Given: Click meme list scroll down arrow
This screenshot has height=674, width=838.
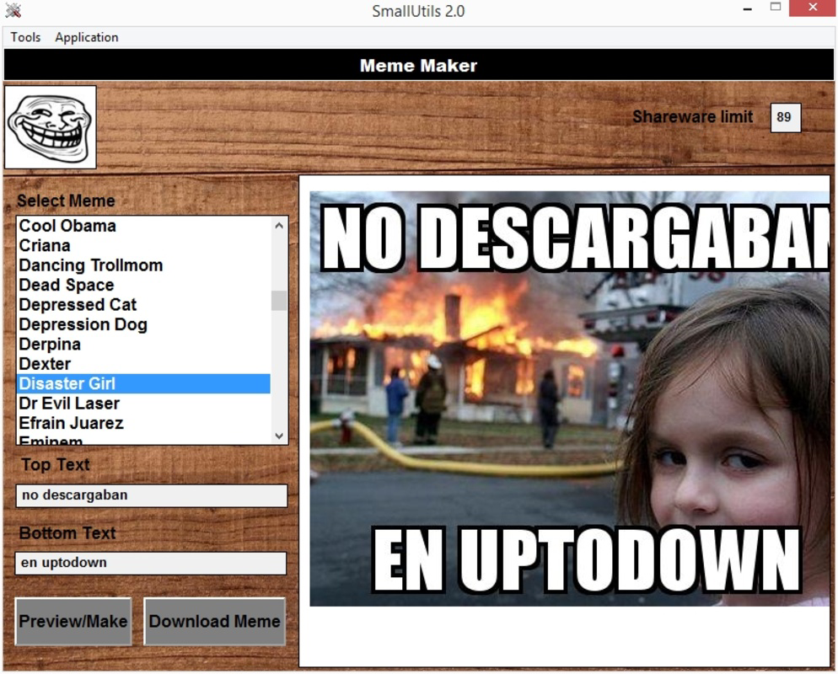Looking at the screenshot, I should pos(279,436).
